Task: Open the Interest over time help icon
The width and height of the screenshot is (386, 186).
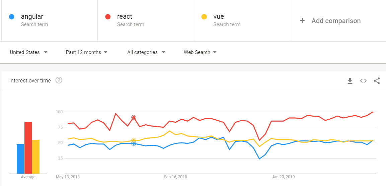Action: tap(59, 80)
